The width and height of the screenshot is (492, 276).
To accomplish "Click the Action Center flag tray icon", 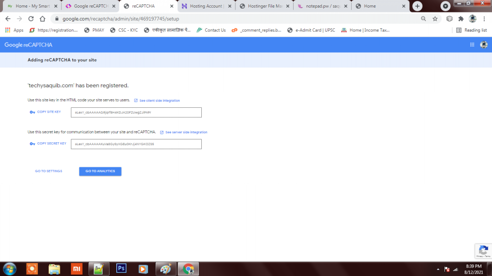I will pos(447,269).
